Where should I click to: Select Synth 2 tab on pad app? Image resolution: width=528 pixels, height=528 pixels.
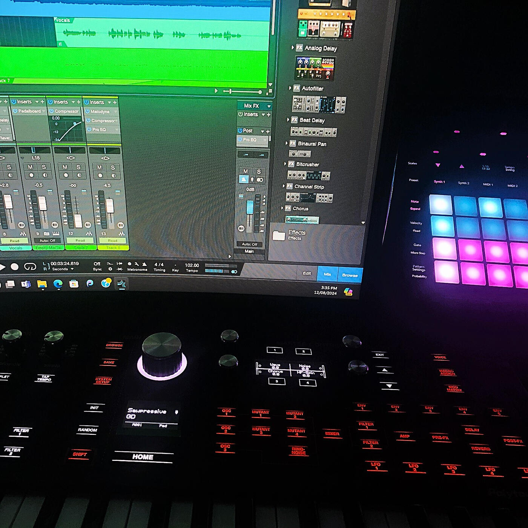tap(464, 183)
